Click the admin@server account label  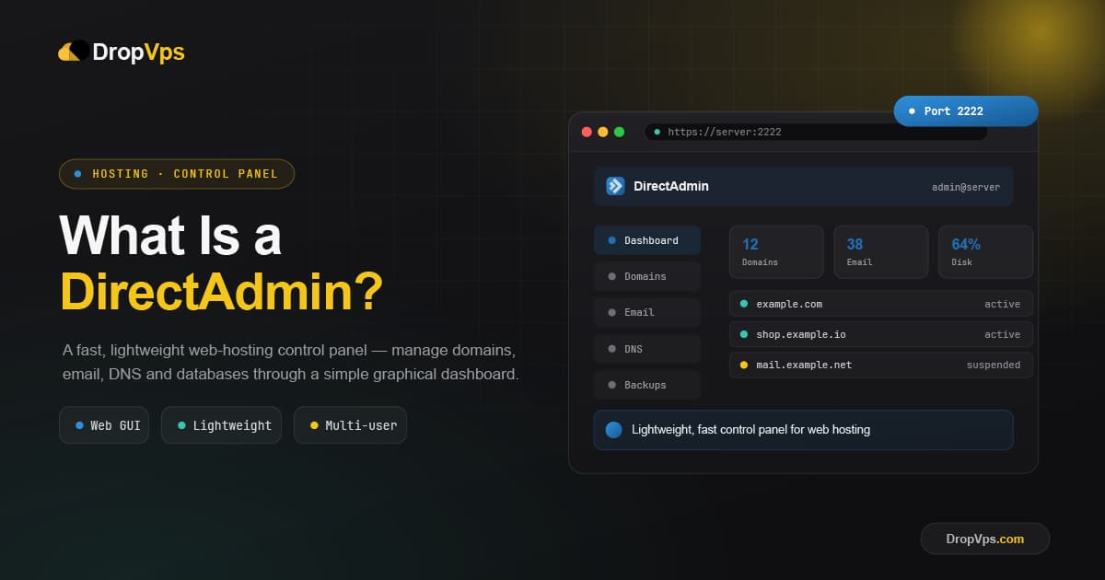coord(965,187)
